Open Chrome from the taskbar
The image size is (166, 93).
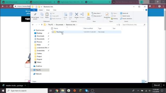57,91
